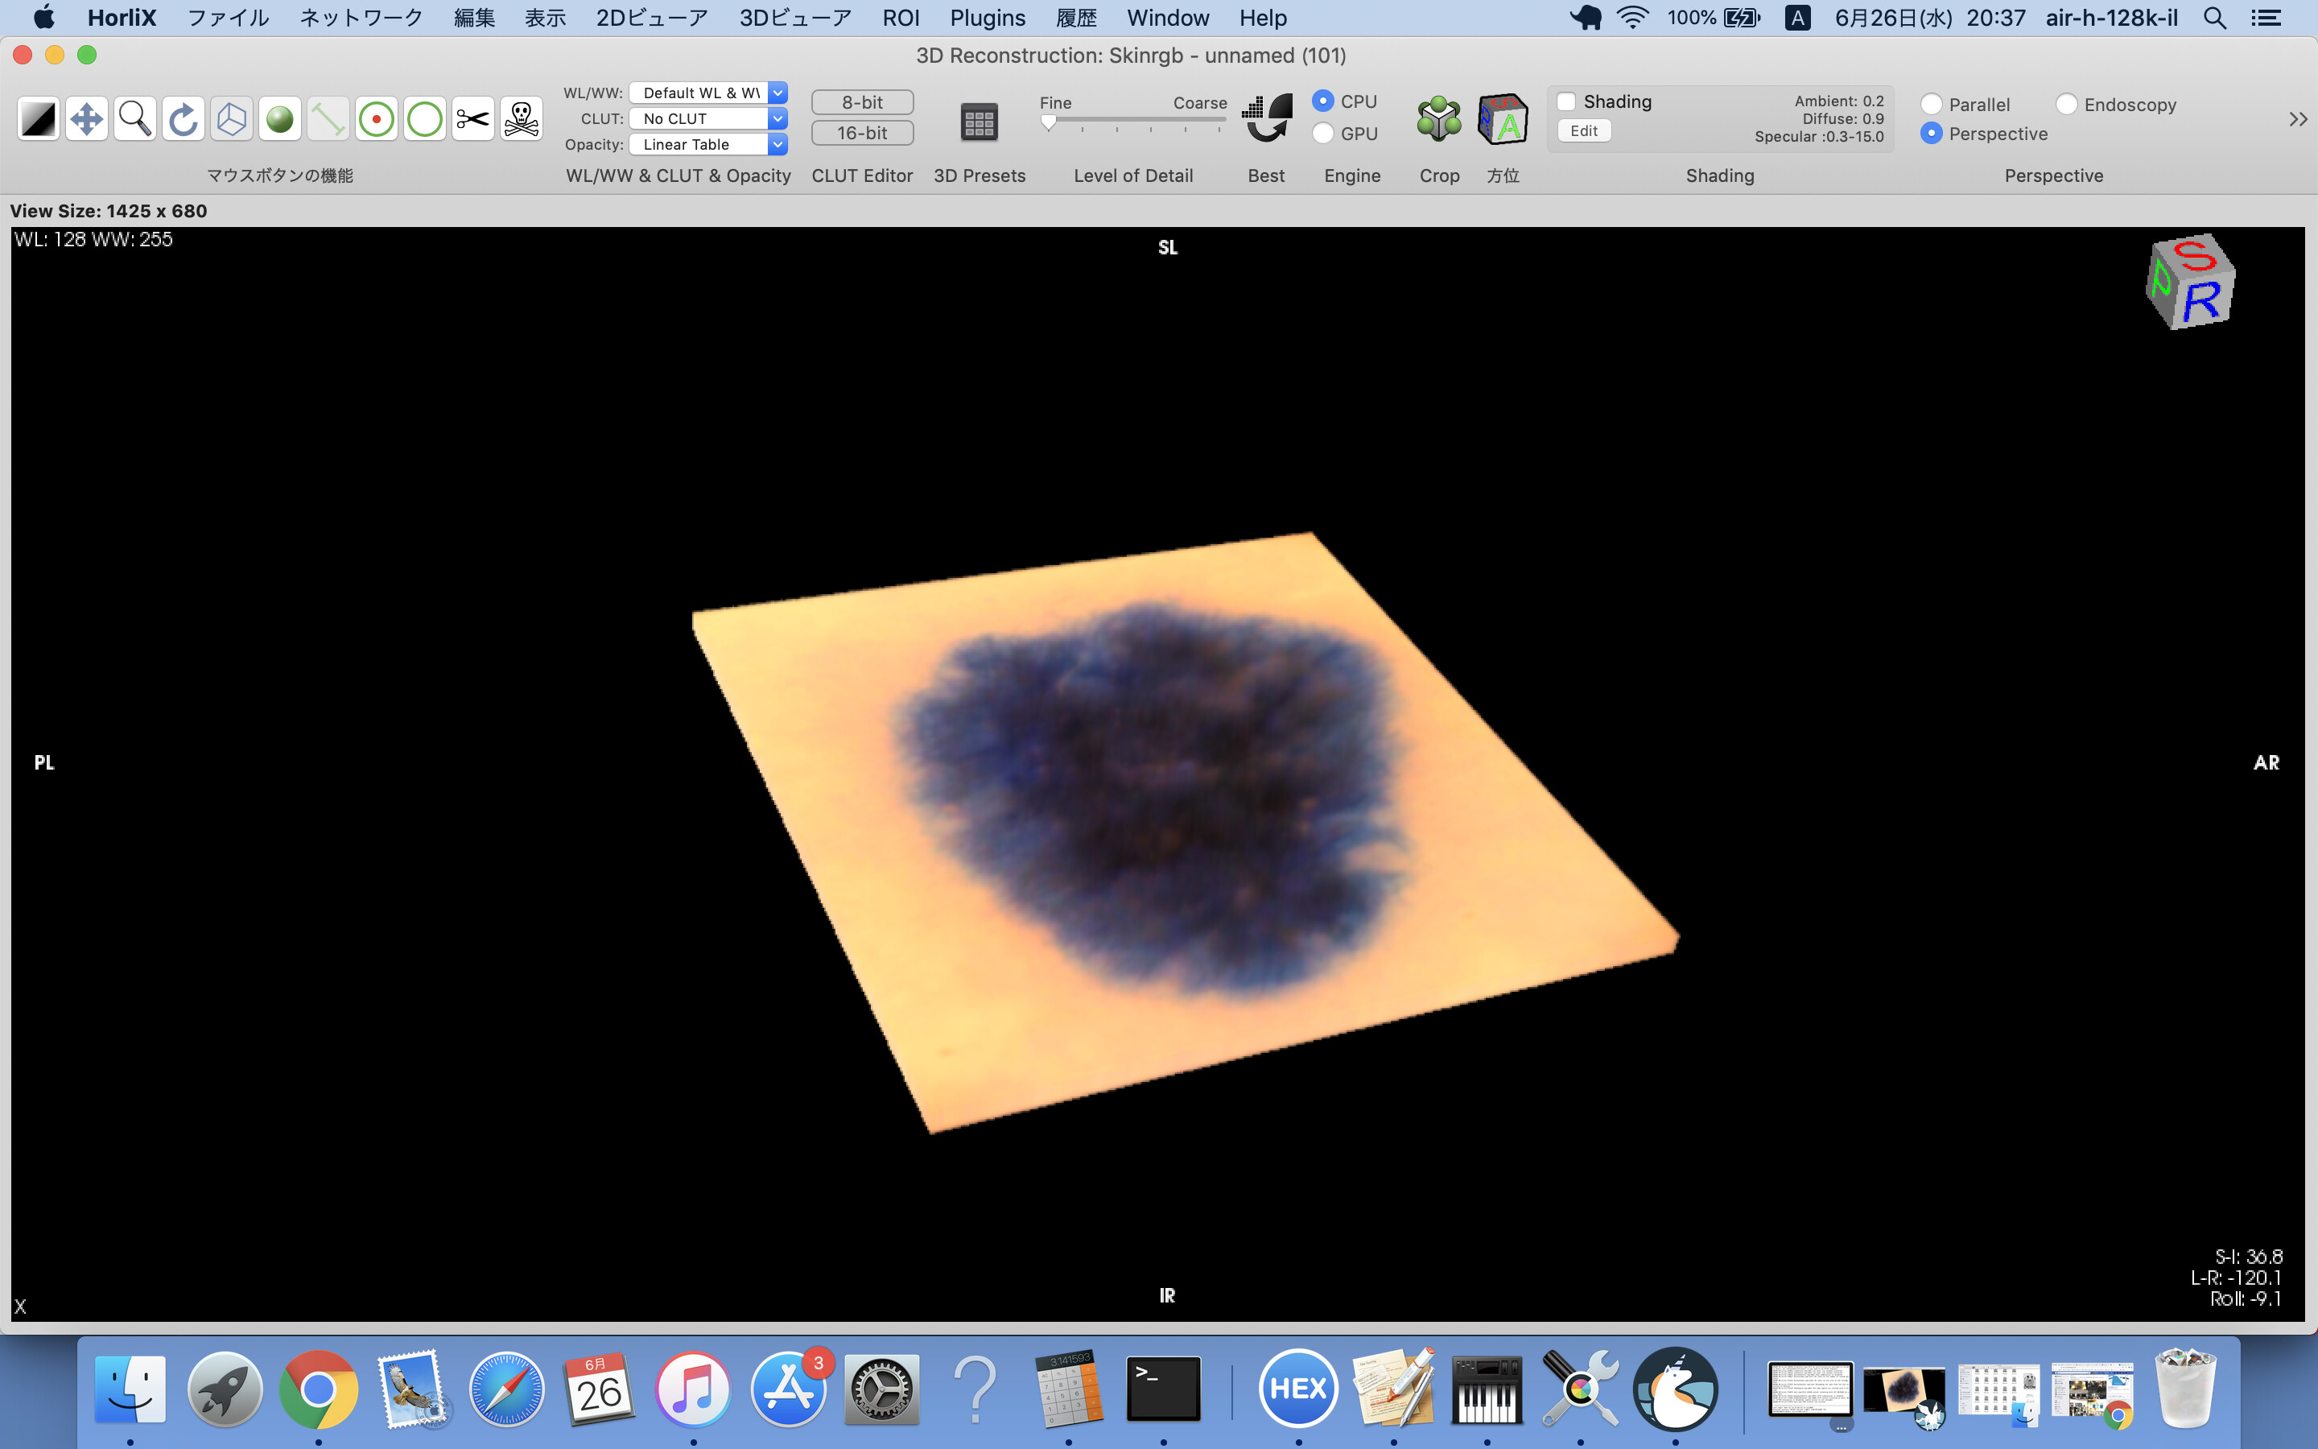Open the 編集 menu

(x=474, y=17)
